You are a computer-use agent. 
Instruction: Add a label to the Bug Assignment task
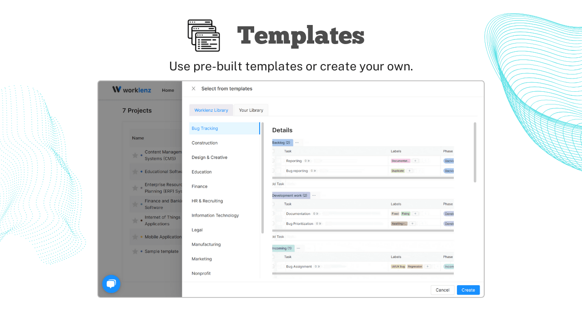tap(427, 267)
